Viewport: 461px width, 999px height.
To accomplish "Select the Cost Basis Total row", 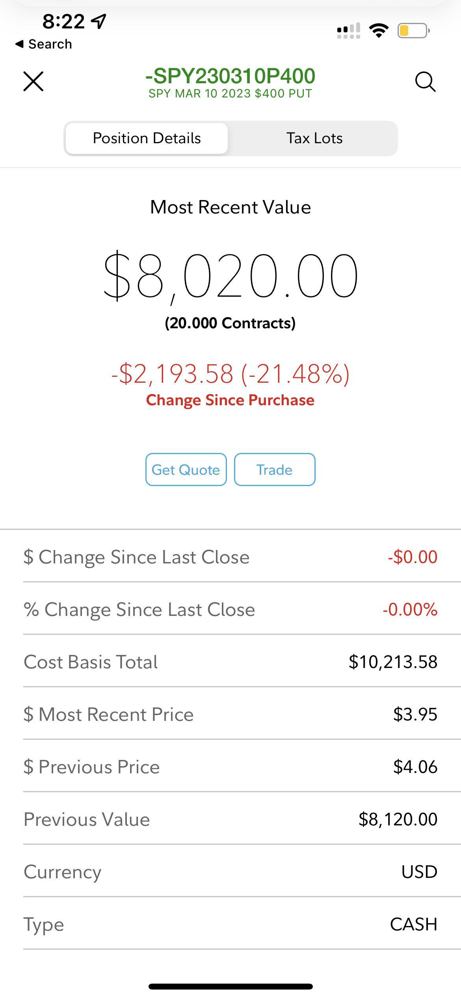I will (230, 662).
